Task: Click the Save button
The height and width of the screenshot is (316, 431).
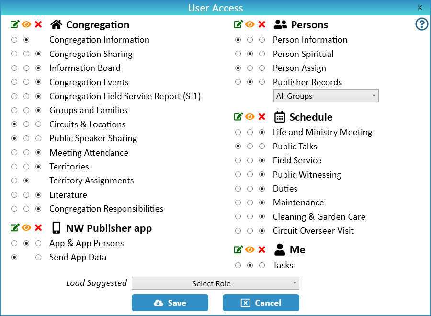Action: [x=170, y=303]
